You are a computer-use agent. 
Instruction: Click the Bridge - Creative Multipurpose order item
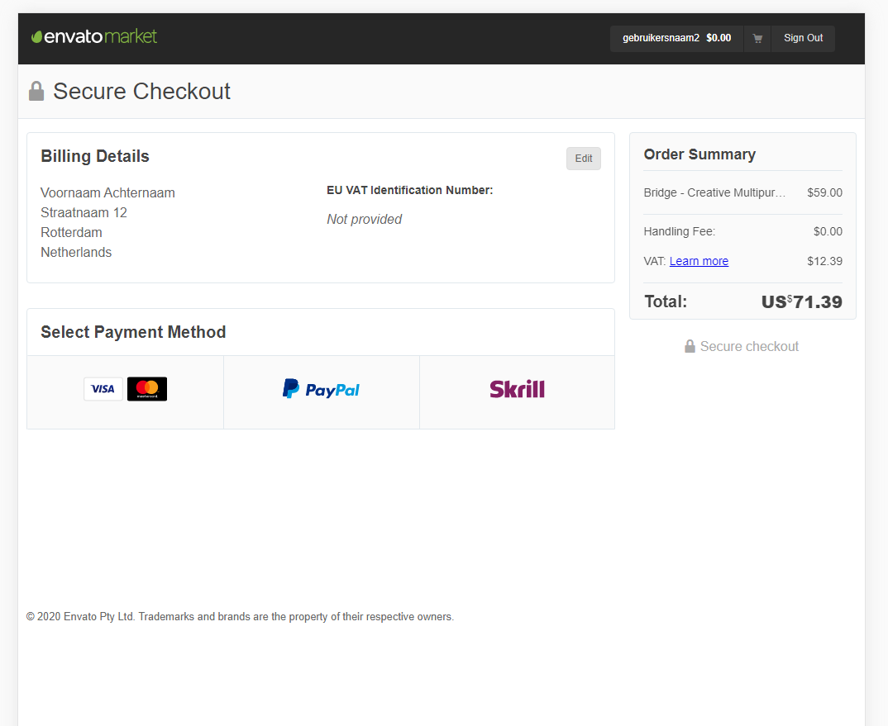[714, 192]
